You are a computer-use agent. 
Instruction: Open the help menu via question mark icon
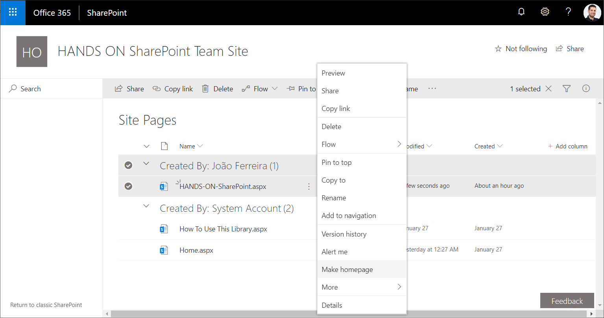coord(568,12)
